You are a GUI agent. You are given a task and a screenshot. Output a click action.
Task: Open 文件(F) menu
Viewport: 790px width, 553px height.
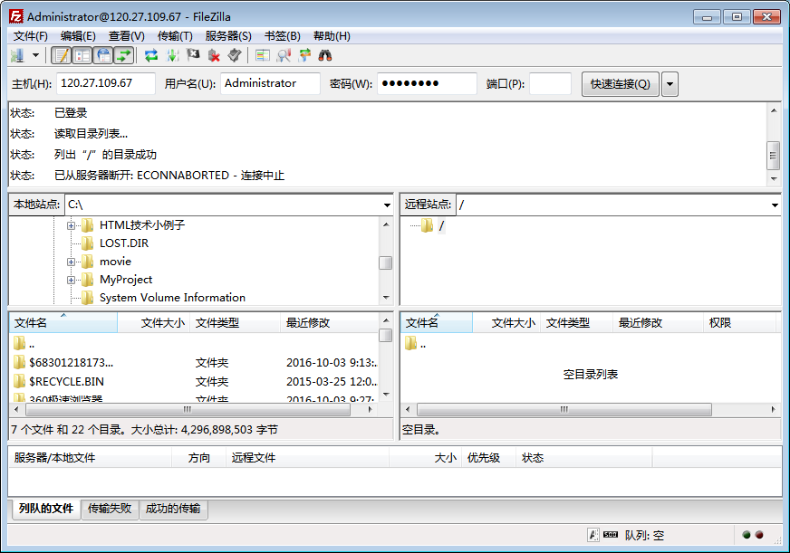pyautogui.click(x=31, y=35)
